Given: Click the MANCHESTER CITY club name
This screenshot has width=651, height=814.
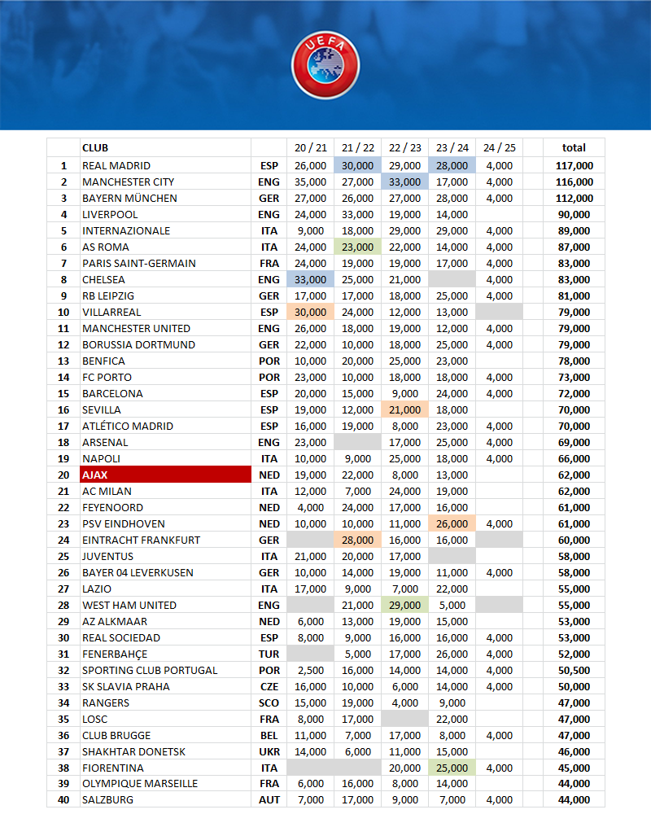Looking at the screenshot, I should coord(129,182).
